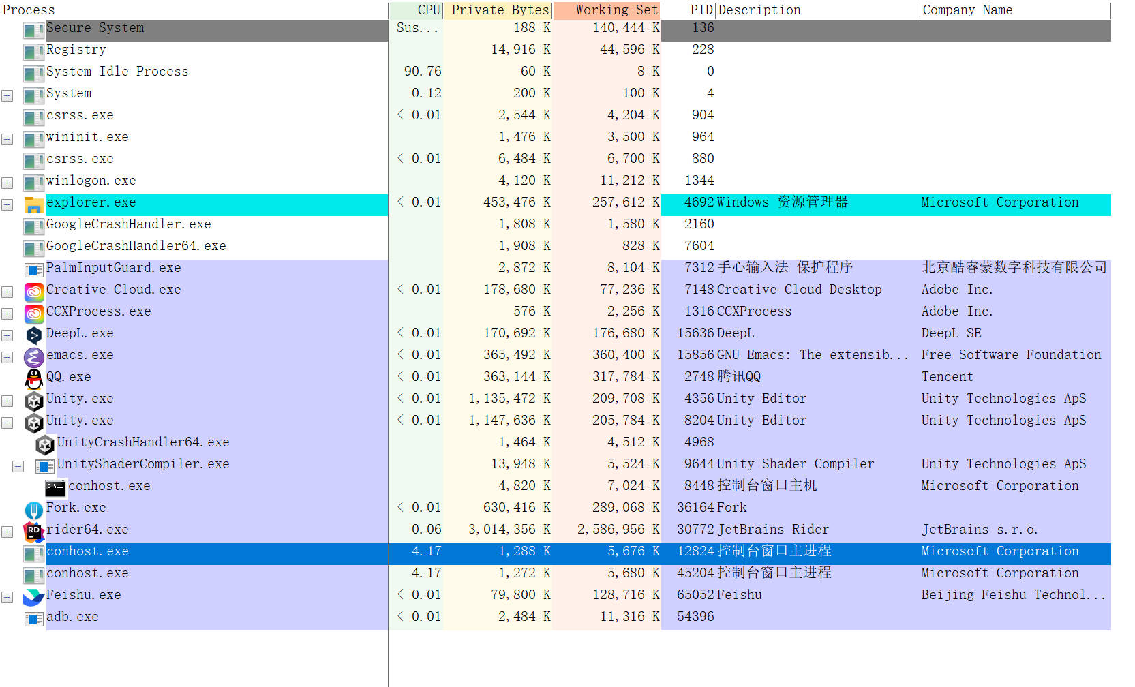Click the UnityShaderCompiler.exe icon

coord(44,465)
